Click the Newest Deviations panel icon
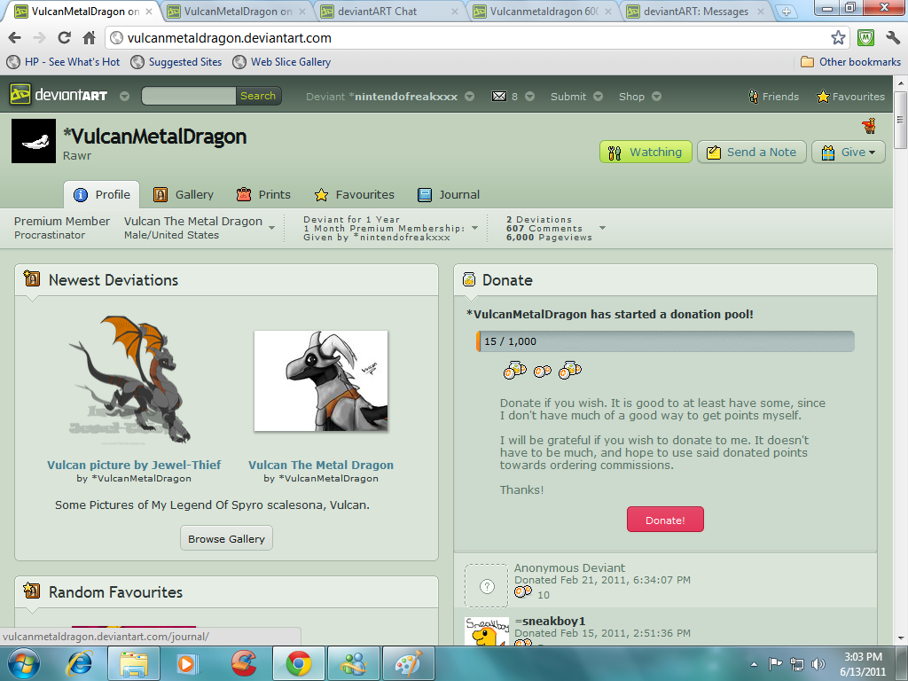Image resolution: width=908 pixels, height=681 pixels. pos(32,279)
